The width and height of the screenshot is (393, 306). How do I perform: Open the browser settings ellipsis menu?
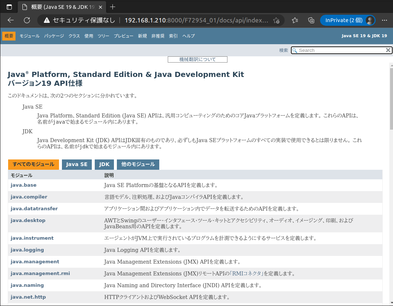click(x=385, y=20)
